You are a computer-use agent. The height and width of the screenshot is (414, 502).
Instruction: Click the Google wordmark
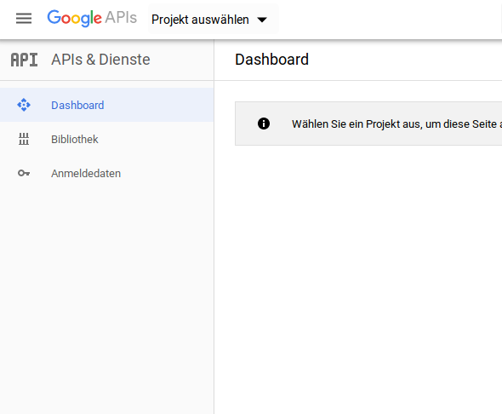[75, 18]
